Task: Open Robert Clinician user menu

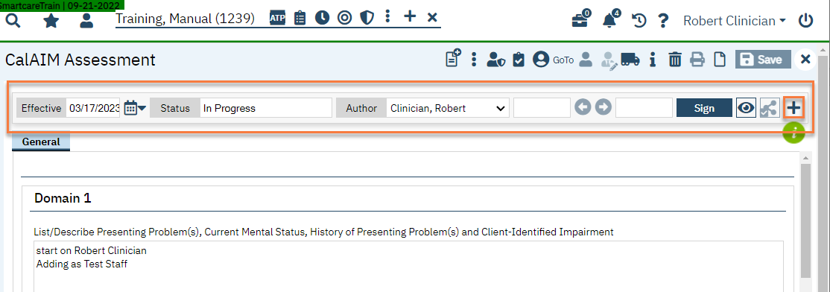Action: click(734, 21)
